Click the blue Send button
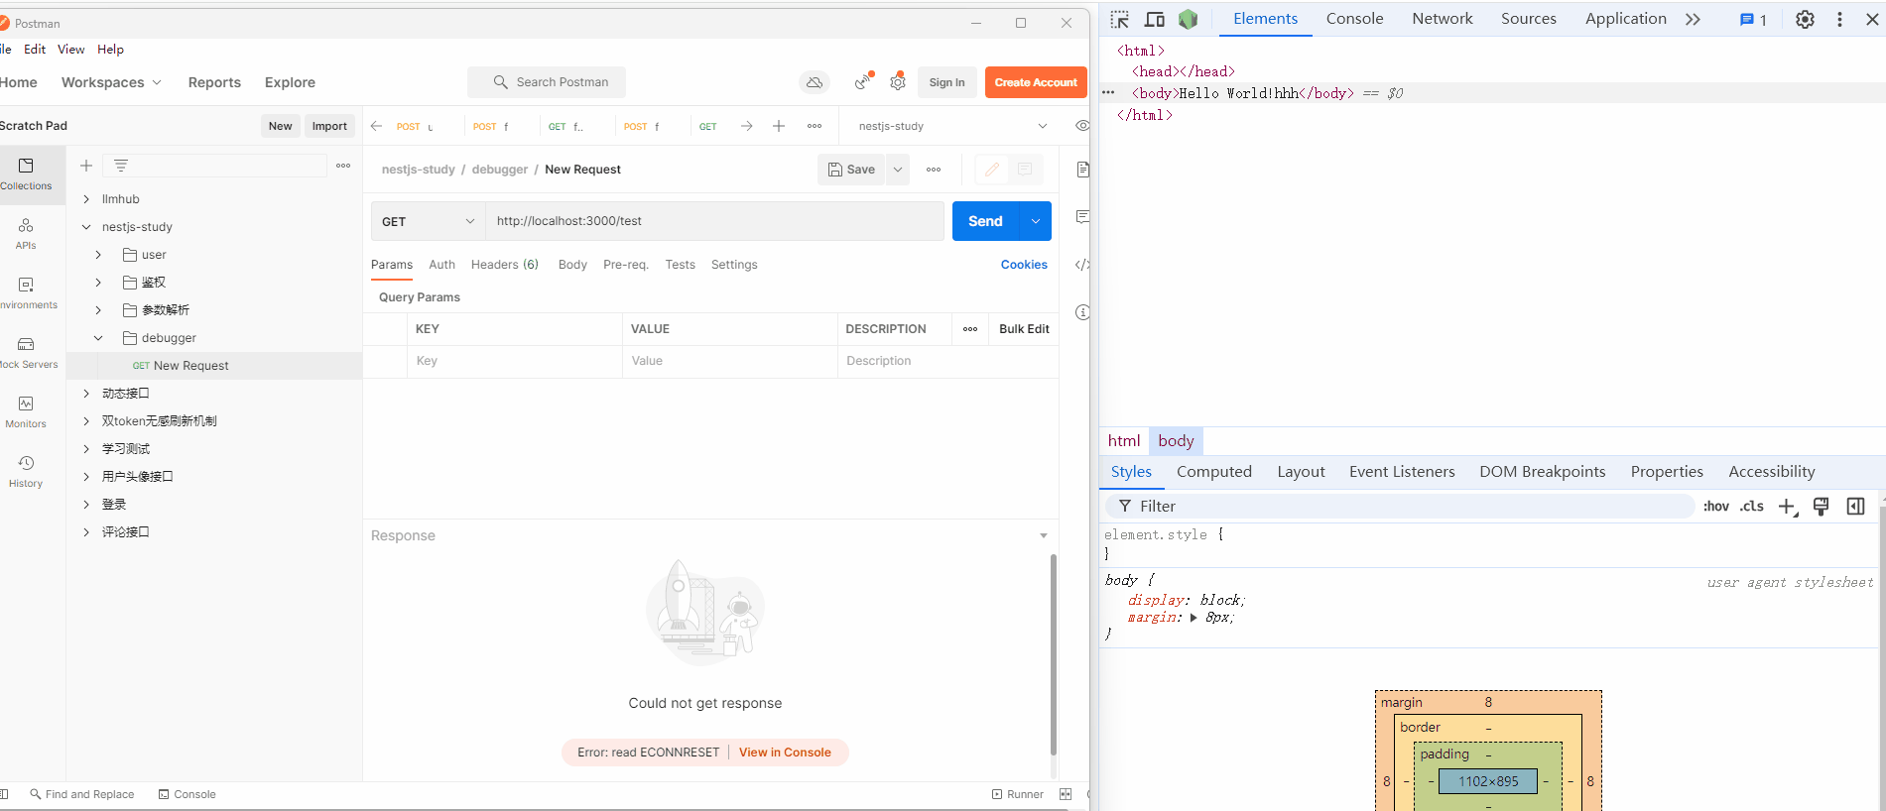Viewport: 1886px width, 811px height. [986, 221]
